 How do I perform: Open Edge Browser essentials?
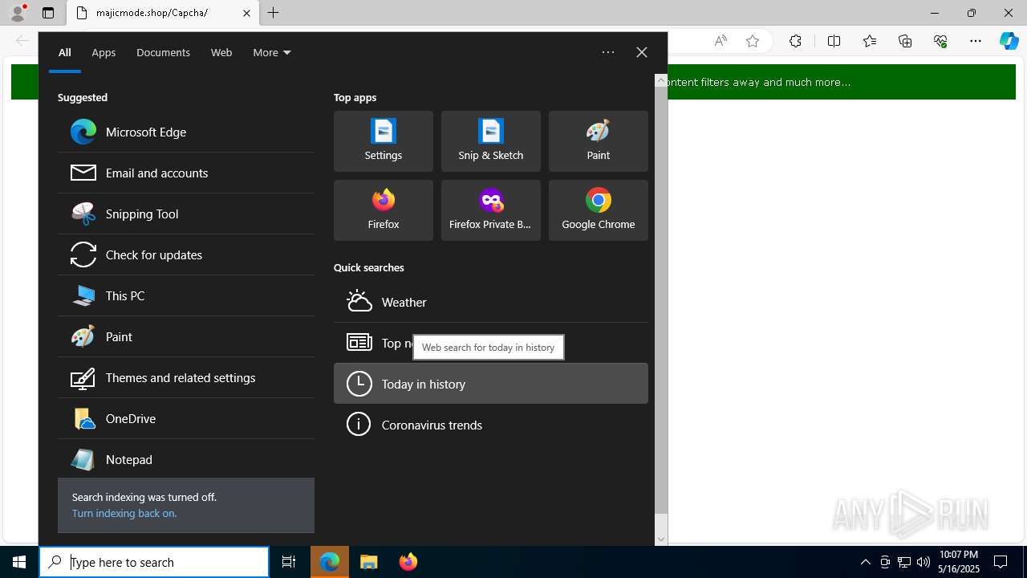pos(940,41)
